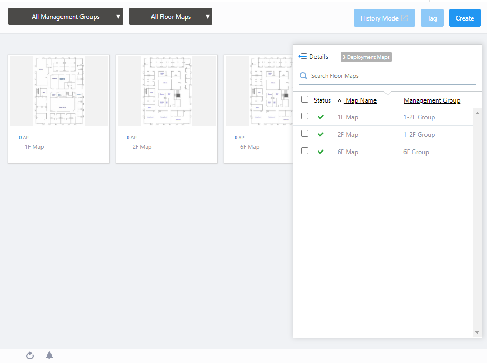Open the 2F Map floor plan thumbnail
Screen dimensions: 487x363
166,92
